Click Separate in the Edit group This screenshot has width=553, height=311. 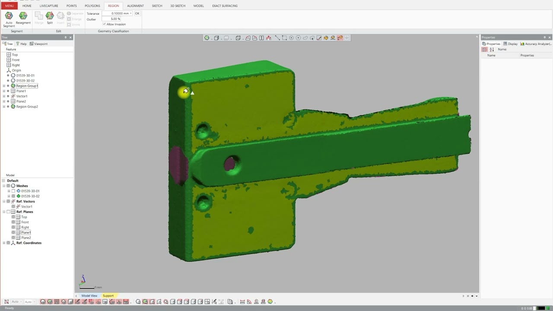click(x=75, y=13)
